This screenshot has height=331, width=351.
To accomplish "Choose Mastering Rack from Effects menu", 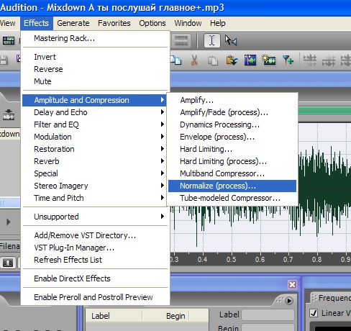I will click(96, 38).
